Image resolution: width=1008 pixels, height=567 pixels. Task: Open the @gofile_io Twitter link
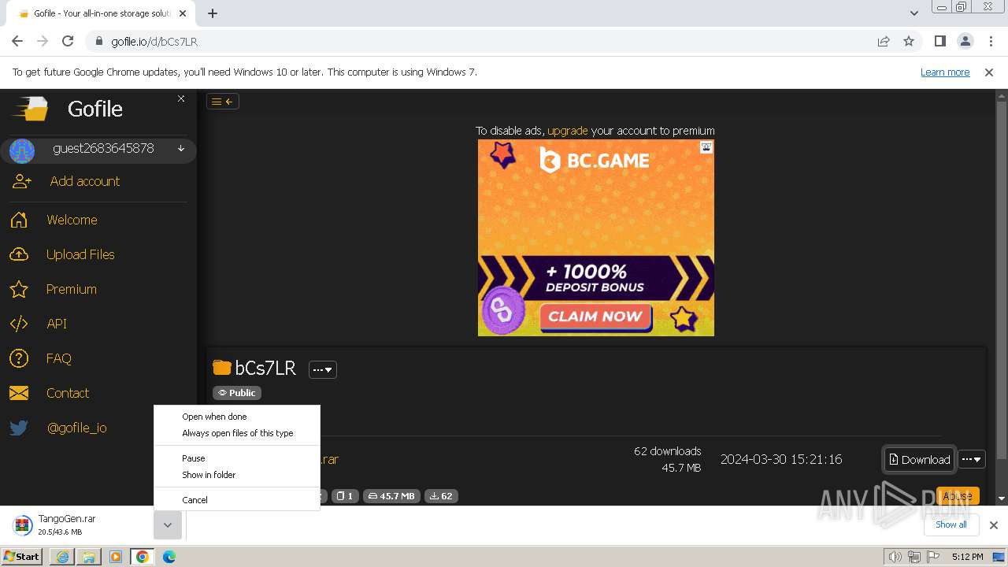[x=77, y=428]
